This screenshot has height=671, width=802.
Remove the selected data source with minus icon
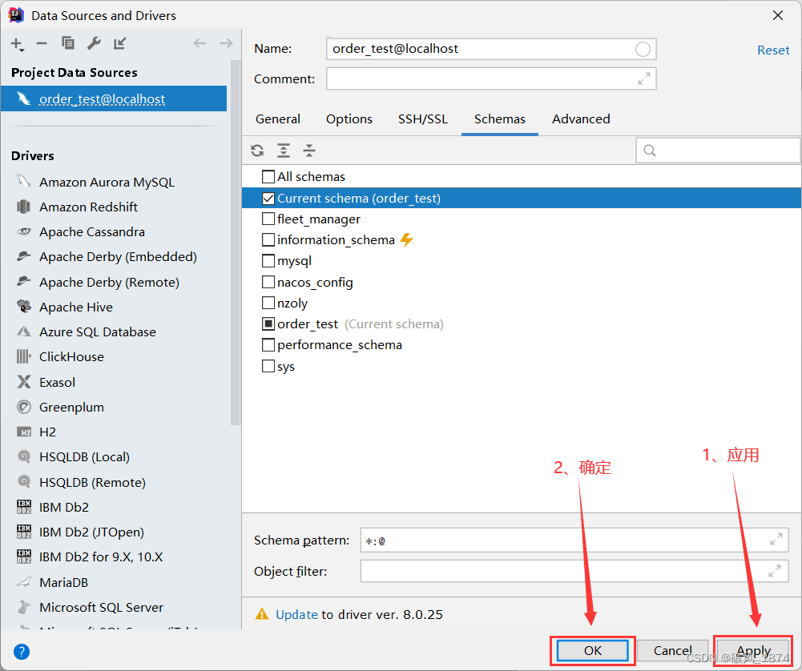42,44
